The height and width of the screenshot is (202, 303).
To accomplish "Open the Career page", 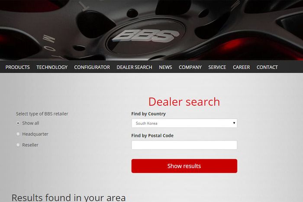I will click(x=242, y=67).
